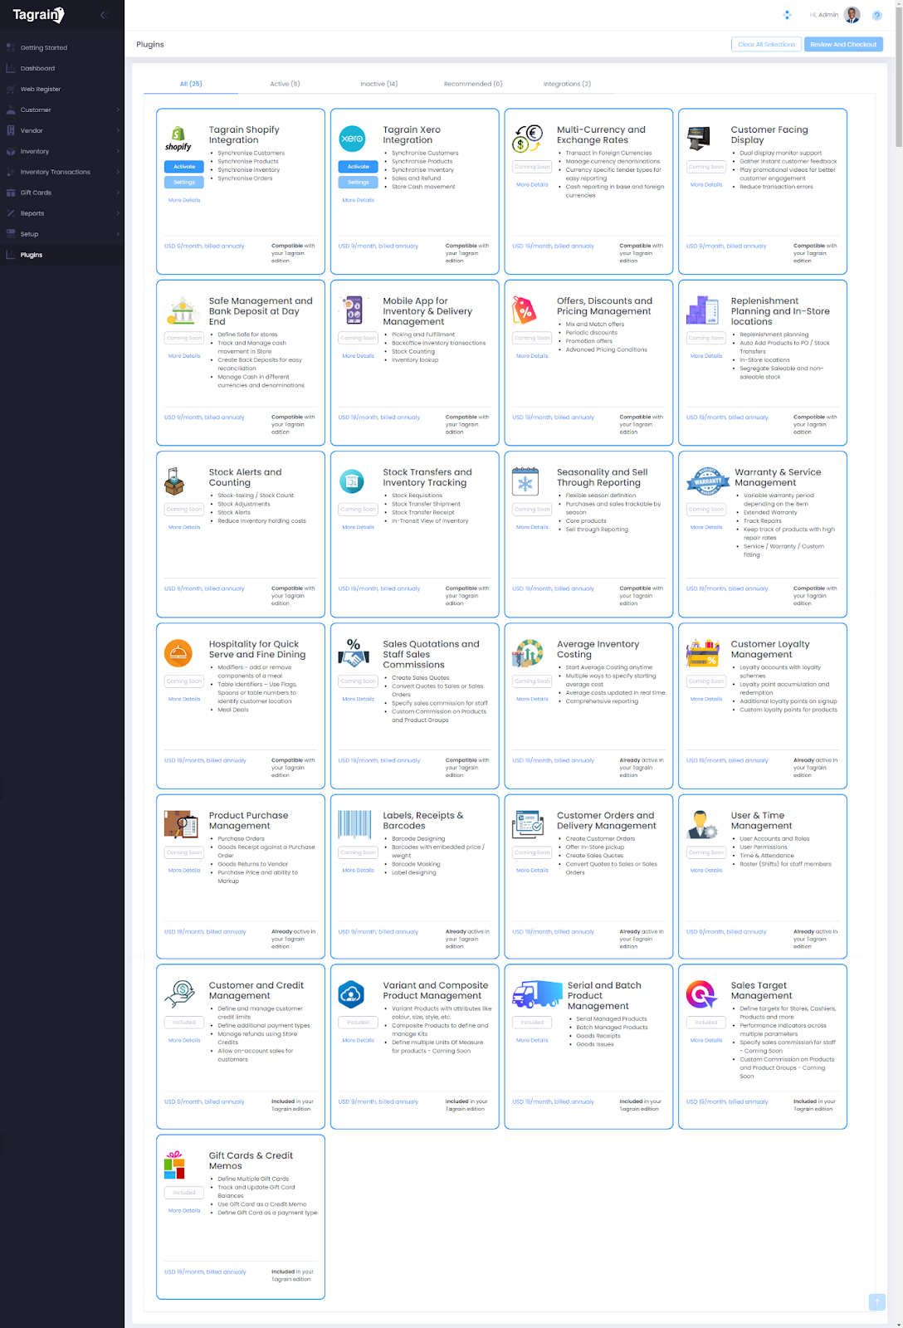Click the Xero logo icon
The image size is (903, 1328).
tap(353, 139)
